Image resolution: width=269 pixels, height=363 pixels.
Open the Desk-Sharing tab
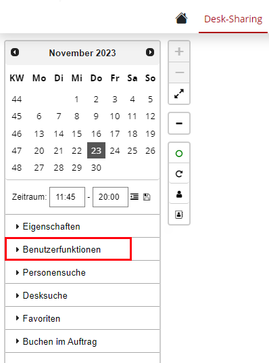pos(233,19)
